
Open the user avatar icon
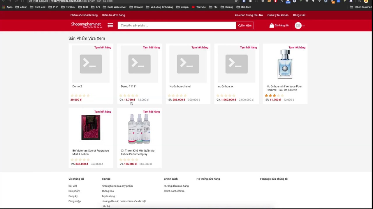(x=298, y=26)
